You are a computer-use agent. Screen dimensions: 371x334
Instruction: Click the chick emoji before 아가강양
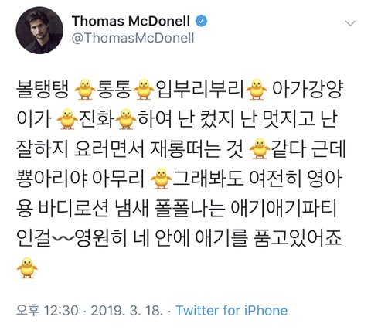[257, 90]
